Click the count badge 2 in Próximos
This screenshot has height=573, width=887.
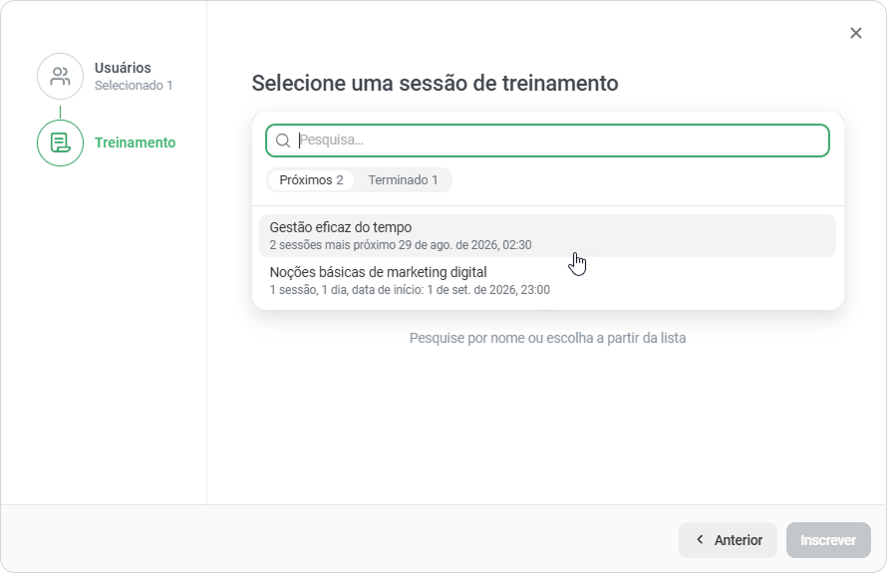[x=340, y=180]
